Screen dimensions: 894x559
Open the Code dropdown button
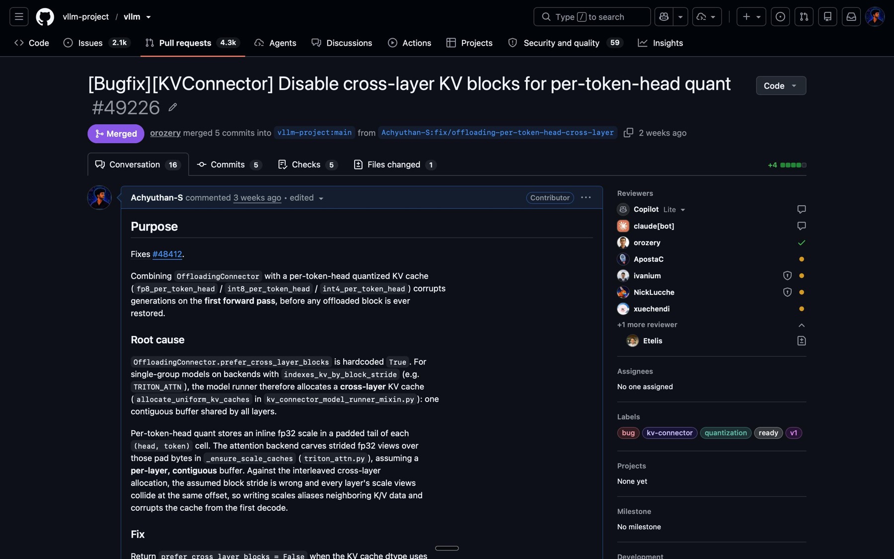pyautogui.click(x=781, y=85)
